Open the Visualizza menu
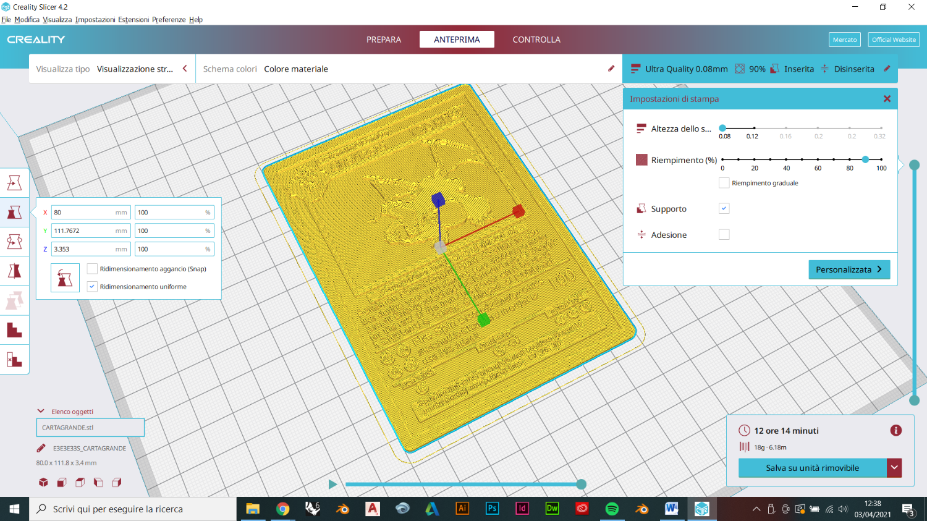The image size is (927, 521). 57,20
